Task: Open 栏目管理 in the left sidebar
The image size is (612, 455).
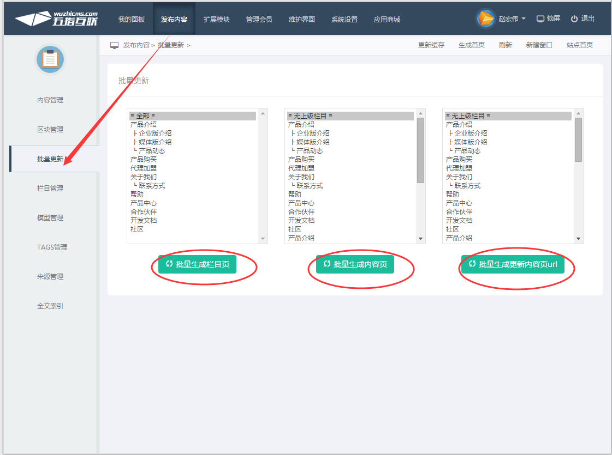Action: pyautogui.click(x=50, y=189)
